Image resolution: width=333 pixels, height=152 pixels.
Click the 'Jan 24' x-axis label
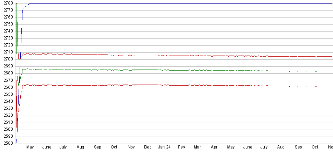(x=164, y=147)
